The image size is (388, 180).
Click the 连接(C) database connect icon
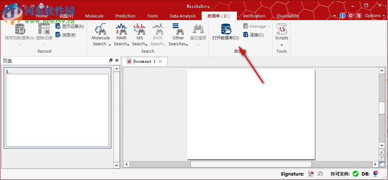point(246,35)
